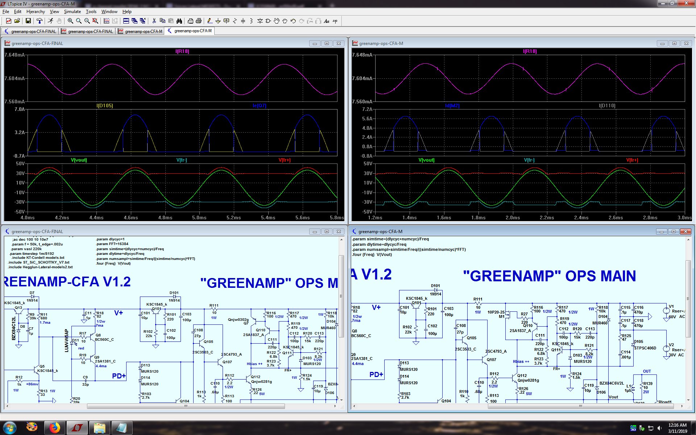Click V(fr+) trace label in CFA-FINAL plot
This screenshot has height=435, width=696.
point(285,160)
